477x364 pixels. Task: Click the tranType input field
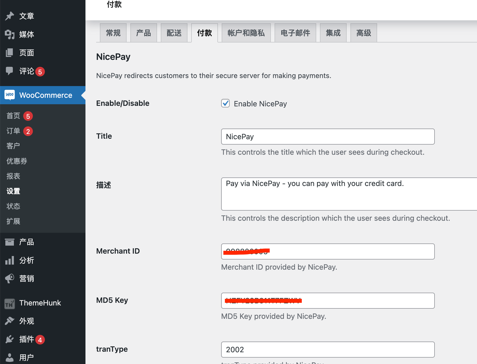[x=328, y=350]
